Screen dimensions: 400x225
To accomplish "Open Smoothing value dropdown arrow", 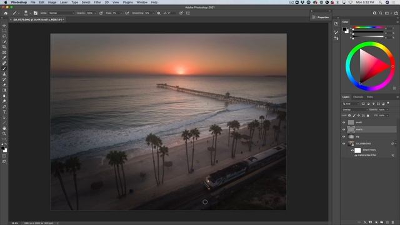I will (153, 13).
